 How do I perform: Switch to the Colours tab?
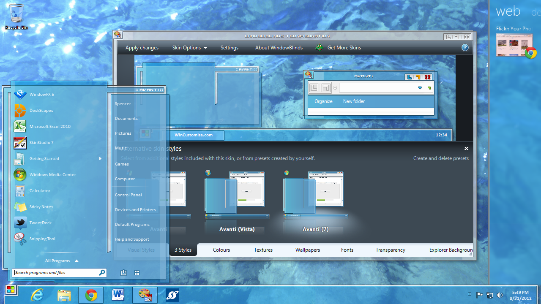[x=221, y=250]
